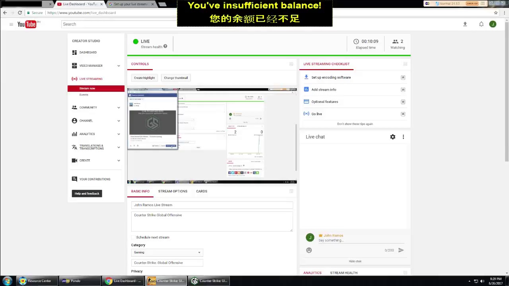Screen dimensions: 509x286
Task: Open the upload video icon
Action: 465,24
